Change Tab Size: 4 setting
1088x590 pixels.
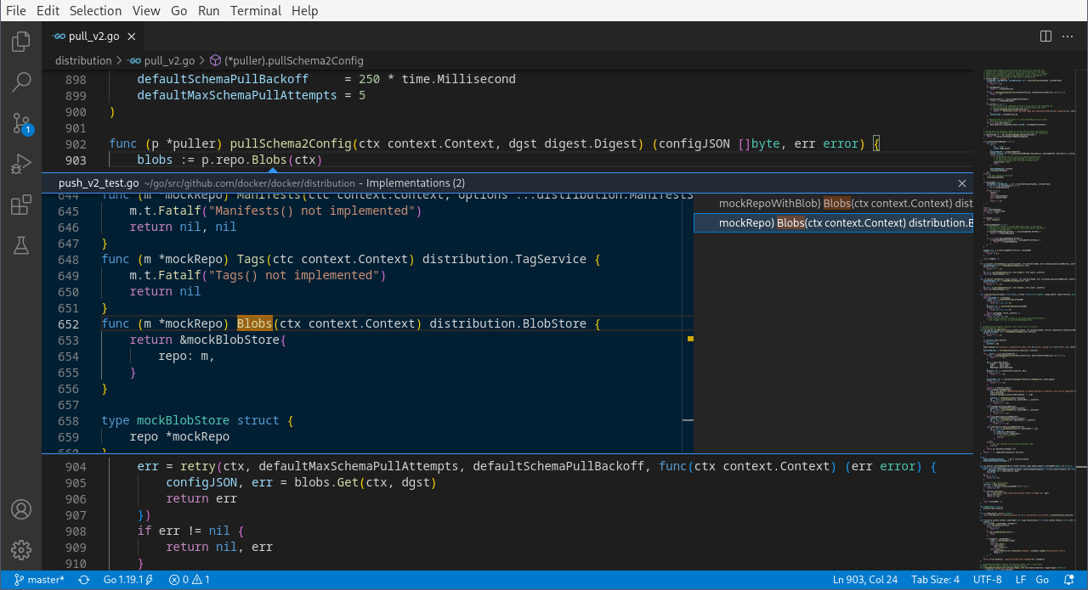(935, 580)
